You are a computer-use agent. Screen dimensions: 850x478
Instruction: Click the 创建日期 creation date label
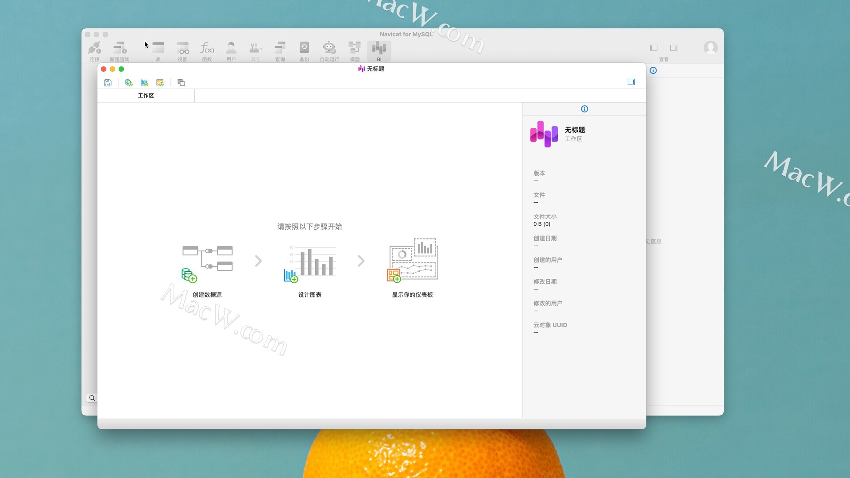tap(545, 238)
